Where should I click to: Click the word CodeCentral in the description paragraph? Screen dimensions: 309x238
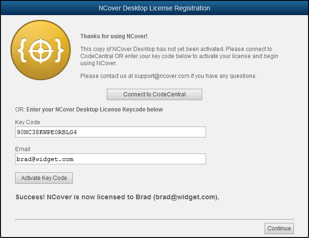tap(97, 56)
